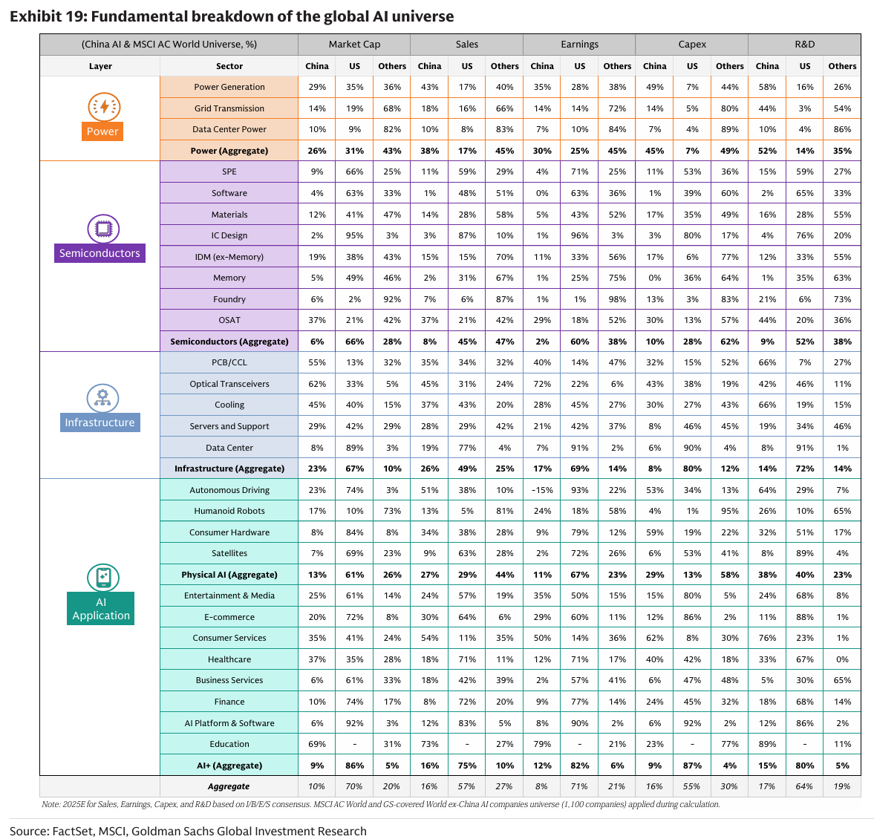The height and width of the screenshot is (839, 874).
Task: Click the purple Semiconductors chip icon
Action: (103, 229)
